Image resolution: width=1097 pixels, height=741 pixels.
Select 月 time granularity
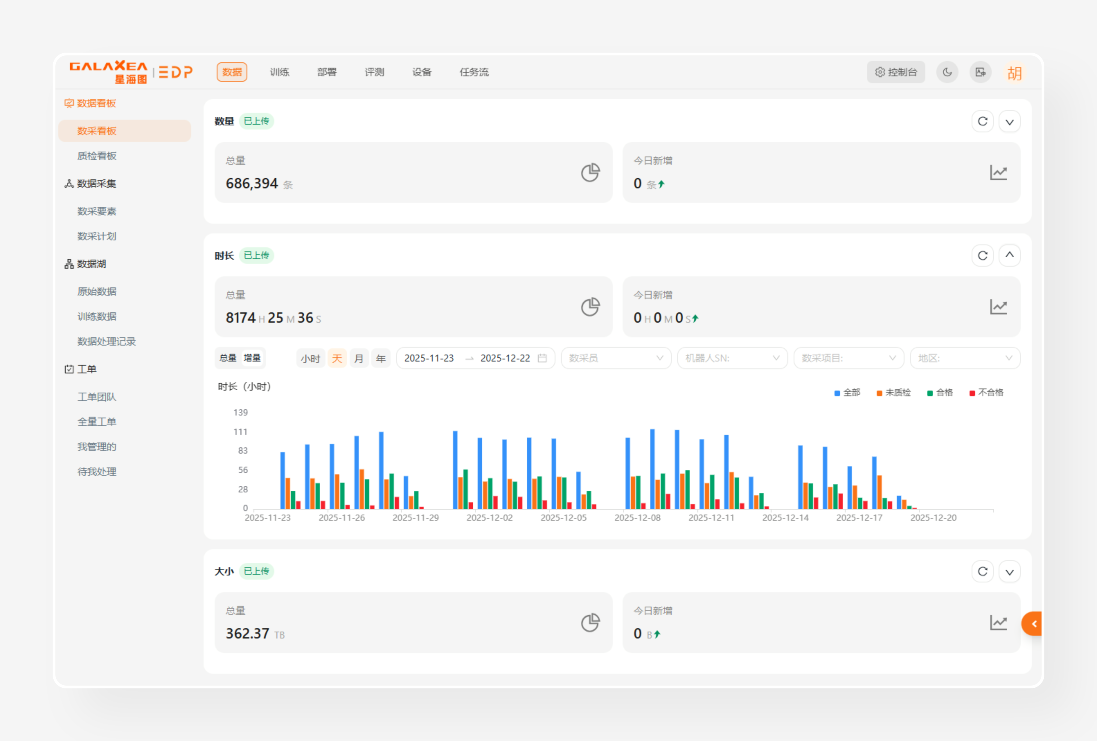(x=359, y=359)
